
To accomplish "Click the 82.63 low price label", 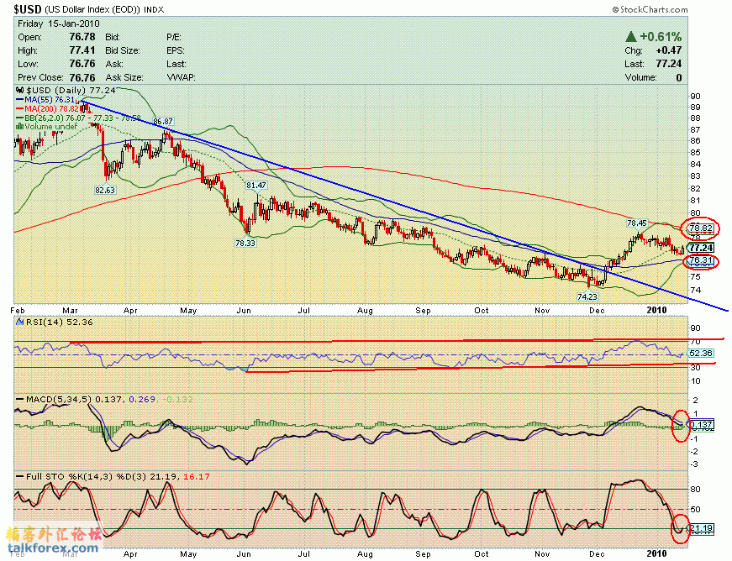I will (x=104, y=190).
